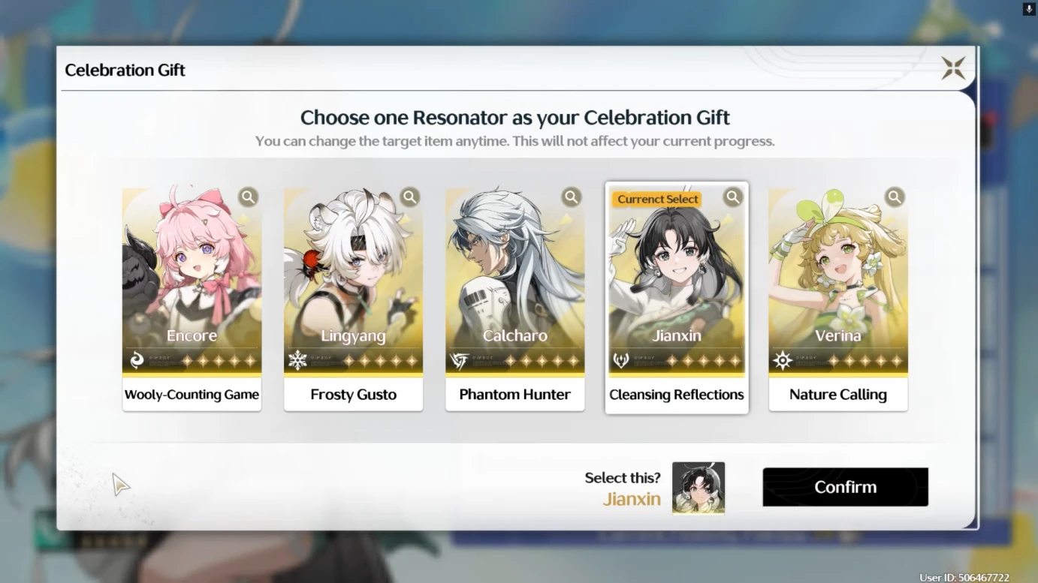Click Verina's Spectro element icon
The image size is (1038, 583).
[783, 361]
